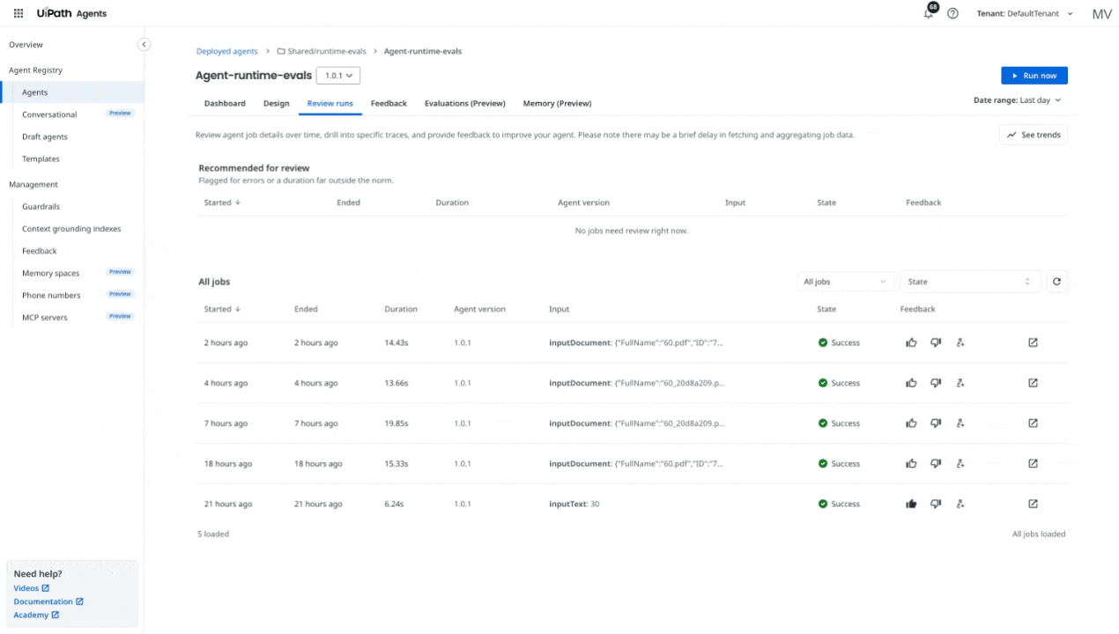
Task: Select the Review runs tab
Action: pos(330,103)
